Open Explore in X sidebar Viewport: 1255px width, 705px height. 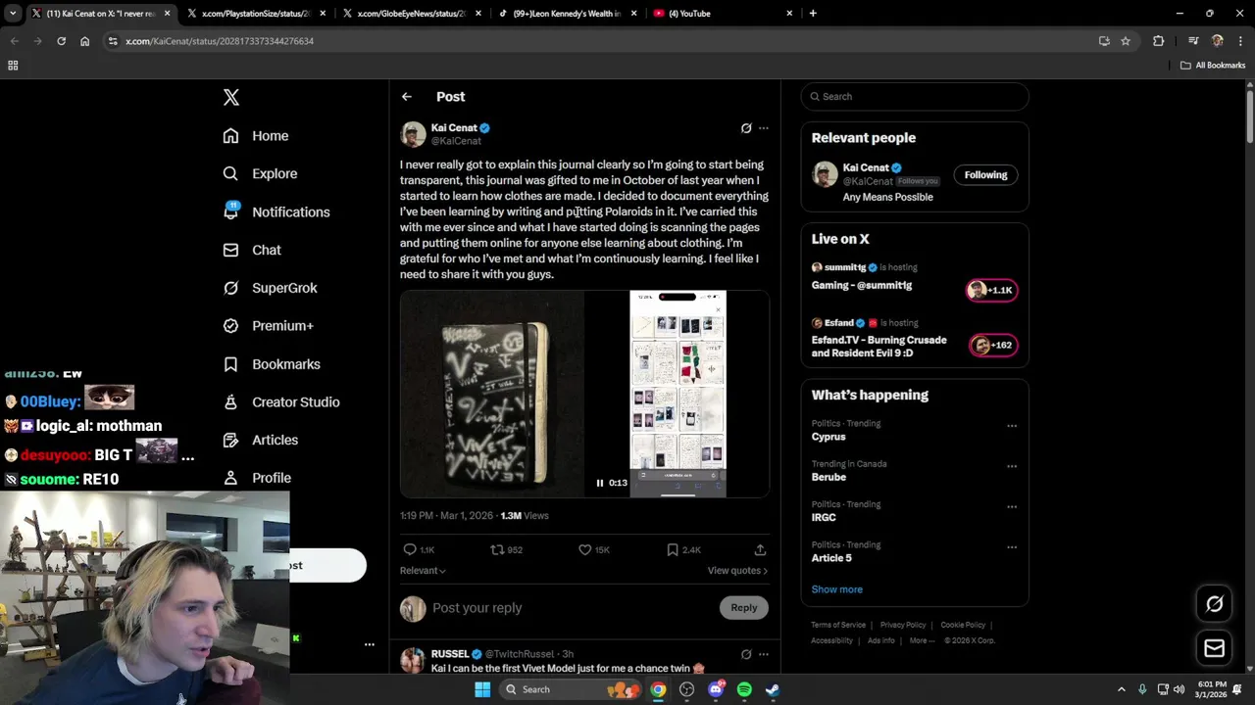tap(260, 173)
